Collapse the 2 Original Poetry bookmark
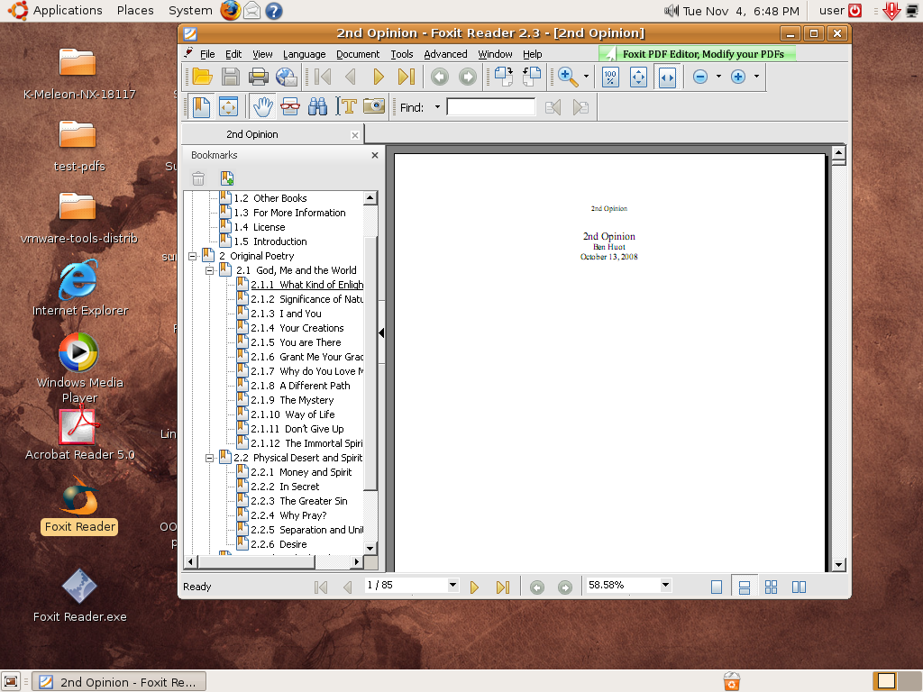The width and height of the screenshot is (923, 692). pos(192,256)
